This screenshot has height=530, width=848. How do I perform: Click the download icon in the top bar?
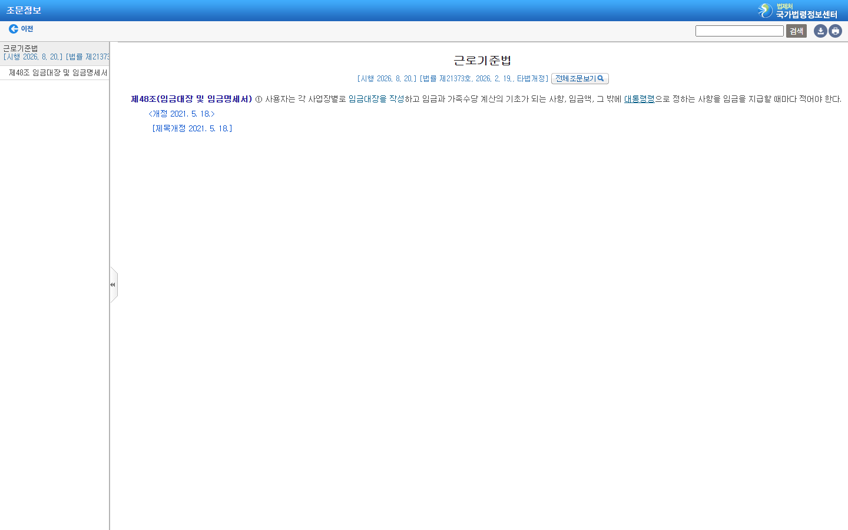click(x=820, y=31)
